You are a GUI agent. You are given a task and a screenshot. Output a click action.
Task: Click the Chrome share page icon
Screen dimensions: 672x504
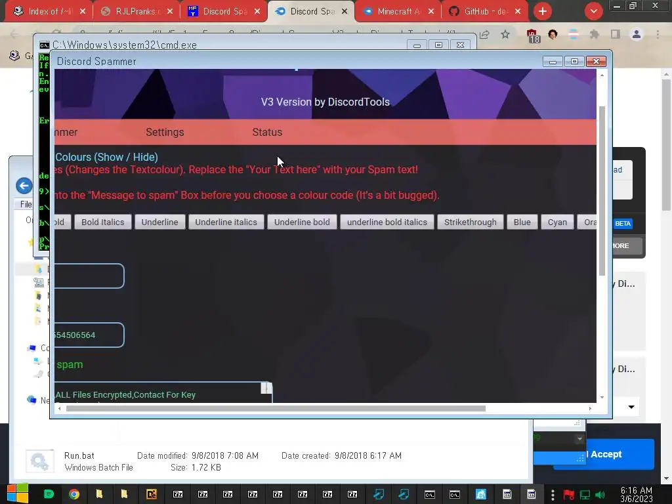(485, 34)
